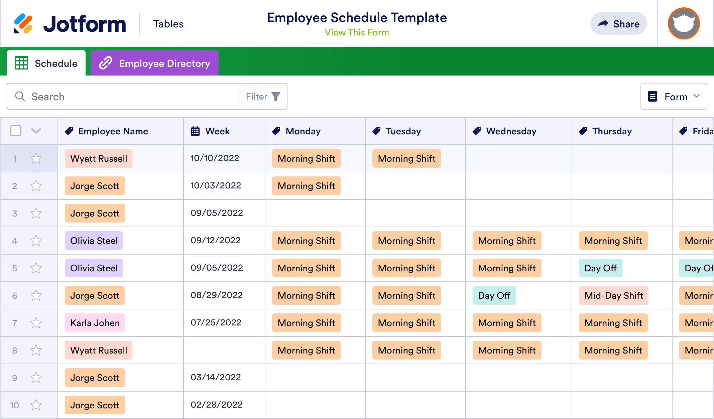Click the search magnifier icon
The width and height of the screenshot is (714, 419).
(x=20, y=97)
